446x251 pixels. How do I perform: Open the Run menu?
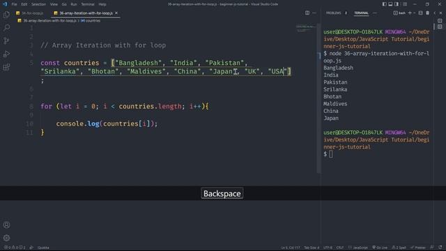coord(74,4)
